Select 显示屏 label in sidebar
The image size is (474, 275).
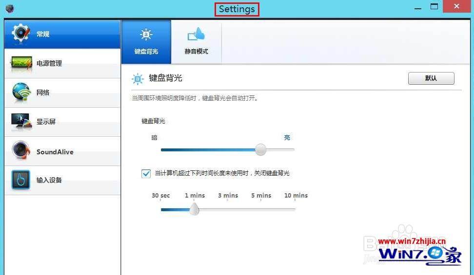46,122
